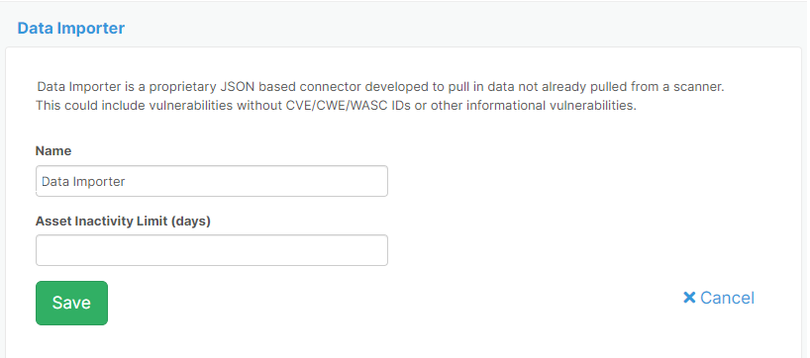The image size is (810, 358).
Task: Click 'Data Importer is a' description opening
Action: pyautogui.click(x=91, y=87)
